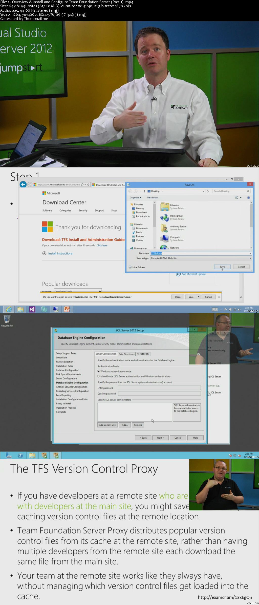The image size is (259, 605).
Task: Click the volume icon on the 2:26 AM taskbar
Action: click(x=239, y=310)
